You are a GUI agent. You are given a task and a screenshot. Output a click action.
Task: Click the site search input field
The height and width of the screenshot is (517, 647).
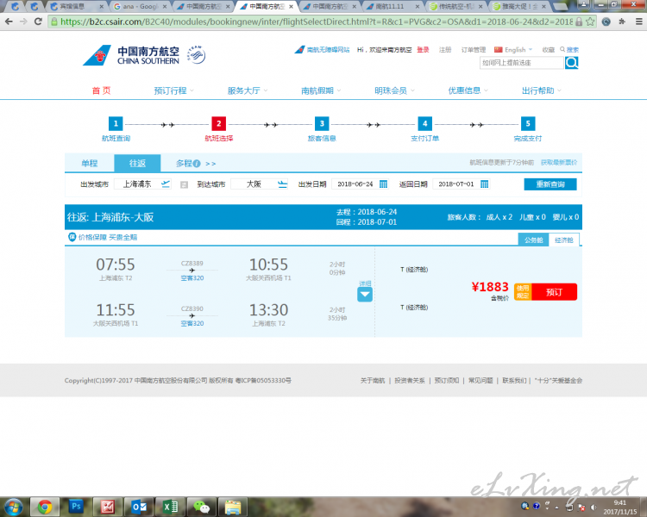tap(522, 63)
